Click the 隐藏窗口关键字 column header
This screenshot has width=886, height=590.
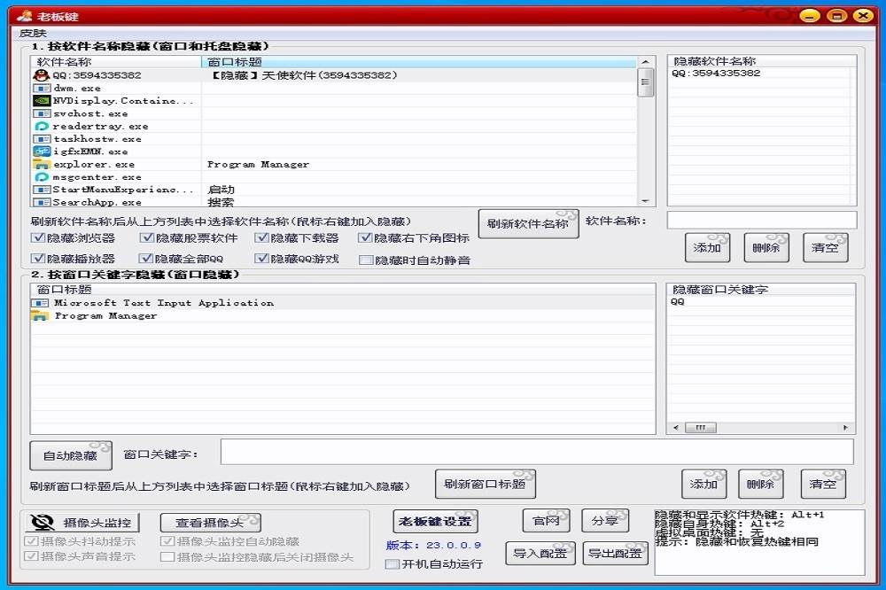click(x=760, y=290)
